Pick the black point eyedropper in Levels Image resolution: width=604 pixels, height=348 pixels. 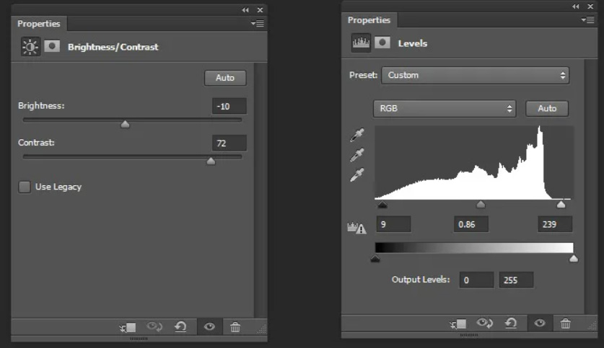coord(357,135)
